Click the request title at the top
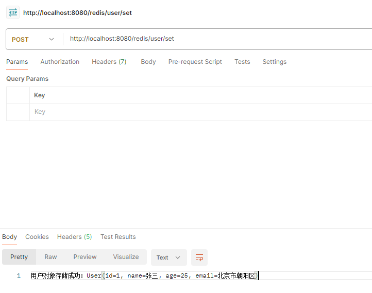This screenshot has width=372, height=293. [x=77, y=13]
